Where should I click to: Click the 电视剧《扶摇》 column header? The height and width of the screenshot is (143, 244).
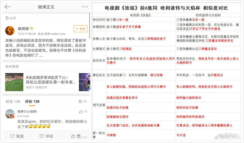[x=140, y=15]
